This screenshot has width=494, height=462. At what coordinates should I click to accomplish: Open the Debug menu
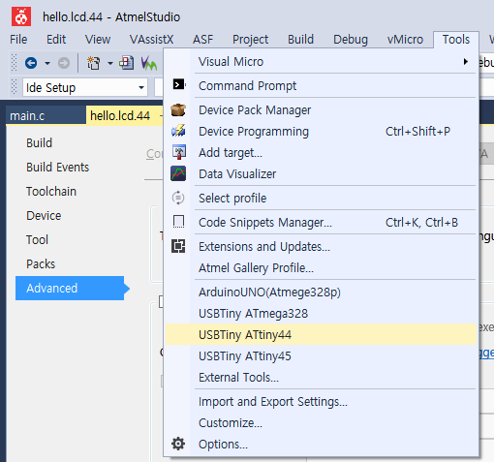point(351,40)
